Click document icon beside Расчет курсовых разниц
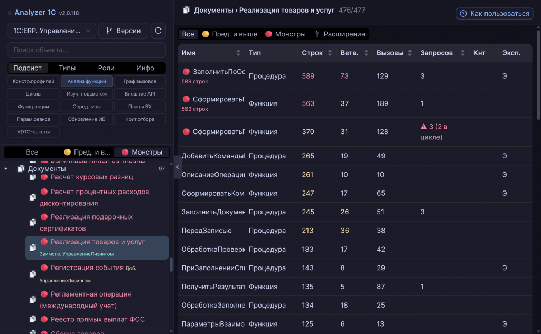Viewport: 541px width, 334px height. [33, 177]
